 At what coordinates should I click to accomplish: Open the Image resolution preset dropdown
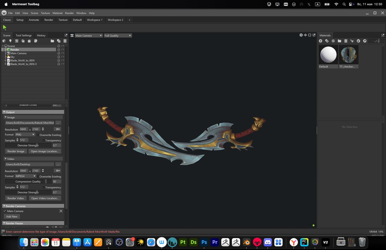pos(58,129)
